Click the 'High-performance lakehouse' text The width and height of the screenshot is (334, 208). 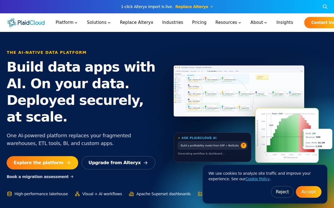pos(41,194)
